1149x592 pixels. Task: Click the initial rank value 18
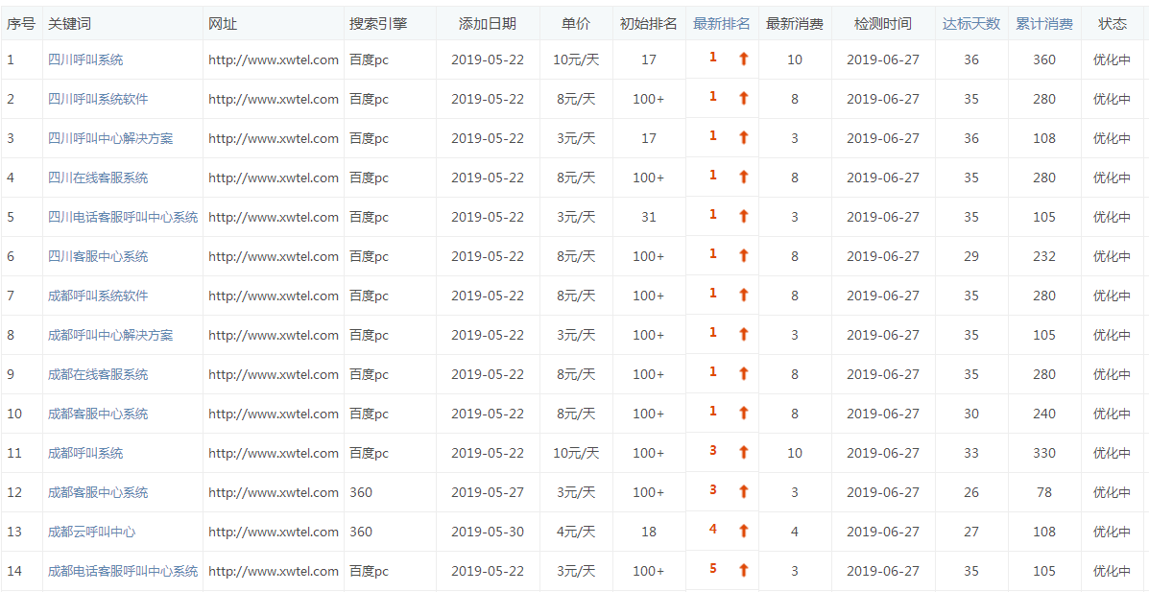point(649,532)
